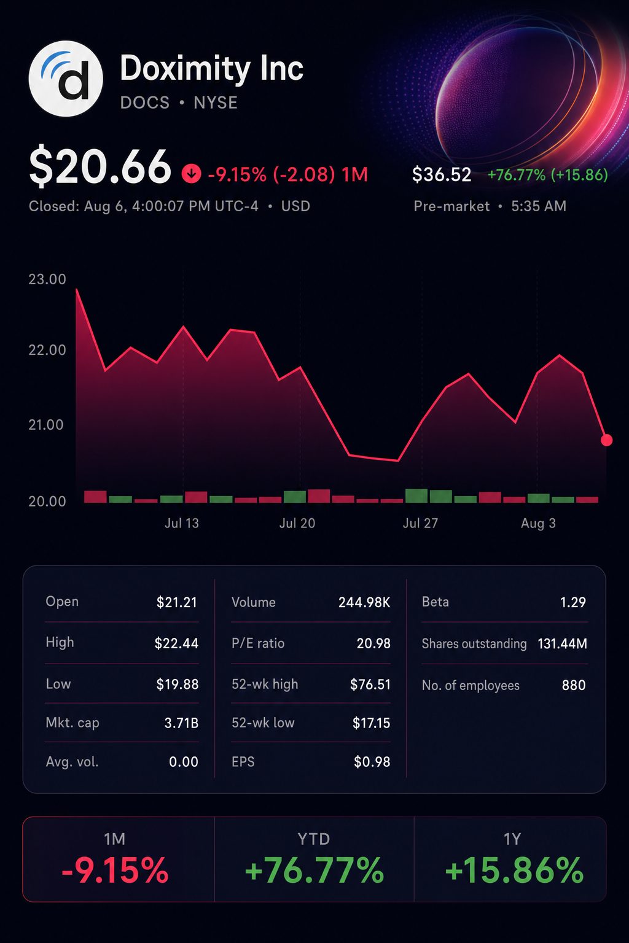Click the red down-arrow price change icon
This screenshot has height=943, width=629.
coord(191,174)
